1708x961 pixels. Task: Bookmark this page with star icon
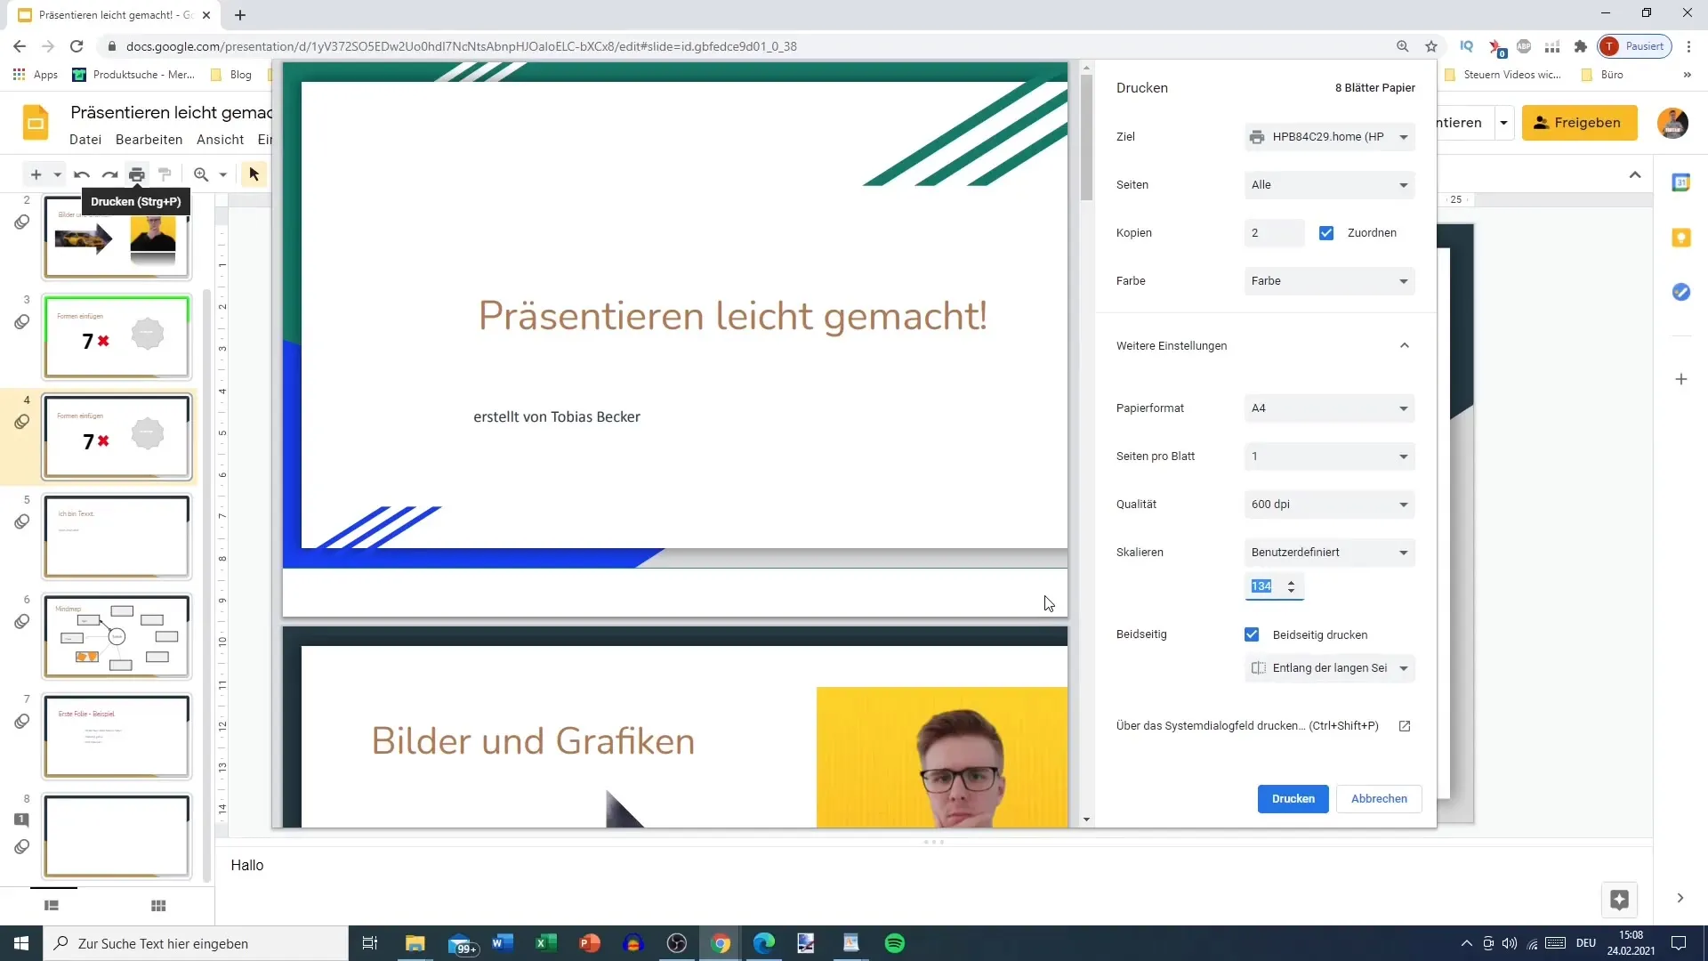coord(1431,46)
